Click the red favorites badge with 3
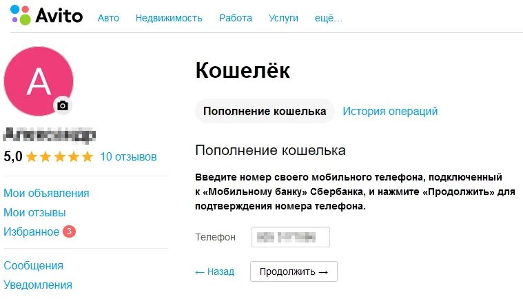The height and width of the screenshot is (299, 523). coord(70,231)
